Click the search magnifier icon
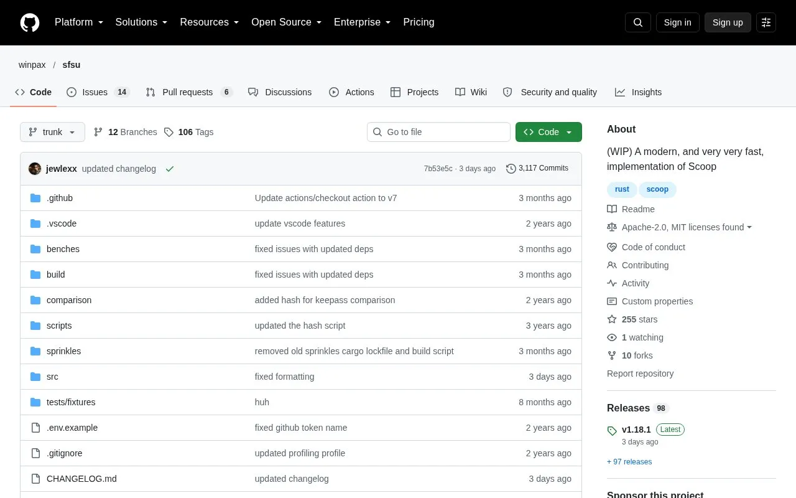Image resolution: width=796 pixels, height=498 pixels. click(x=638, y=22)
